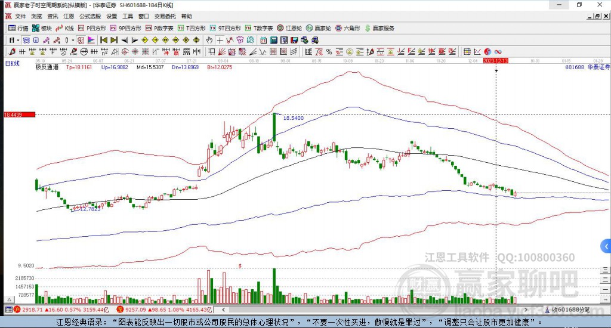Open the 工具 menu

click(128, 16)
